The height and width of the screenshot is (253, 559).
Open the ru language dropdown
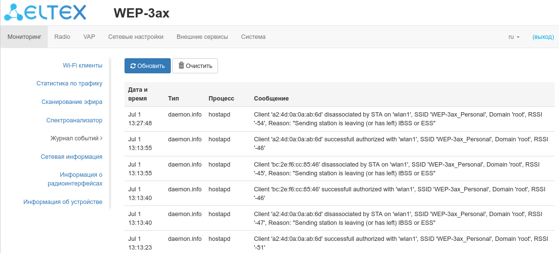[x=514, y=37]
